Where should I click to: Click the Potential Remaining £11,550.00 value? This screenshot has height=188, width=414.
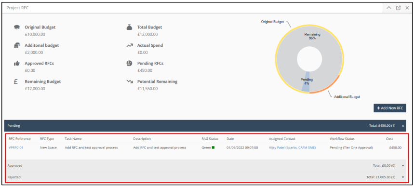[x=147, y=89]
